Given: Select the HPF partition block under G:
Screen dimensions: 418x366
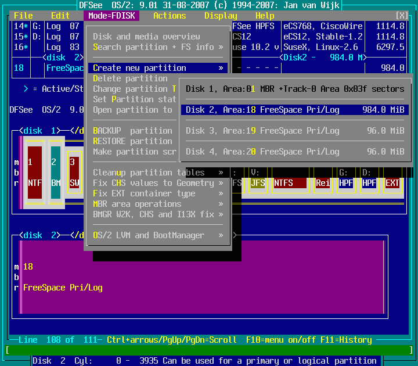Looking at the screenshot, I should click(x=346, y=183).
